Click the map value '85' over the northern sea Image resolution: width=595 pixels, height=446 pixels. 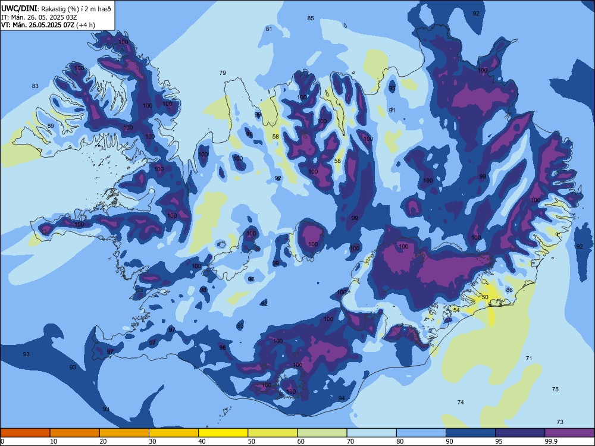311,18
